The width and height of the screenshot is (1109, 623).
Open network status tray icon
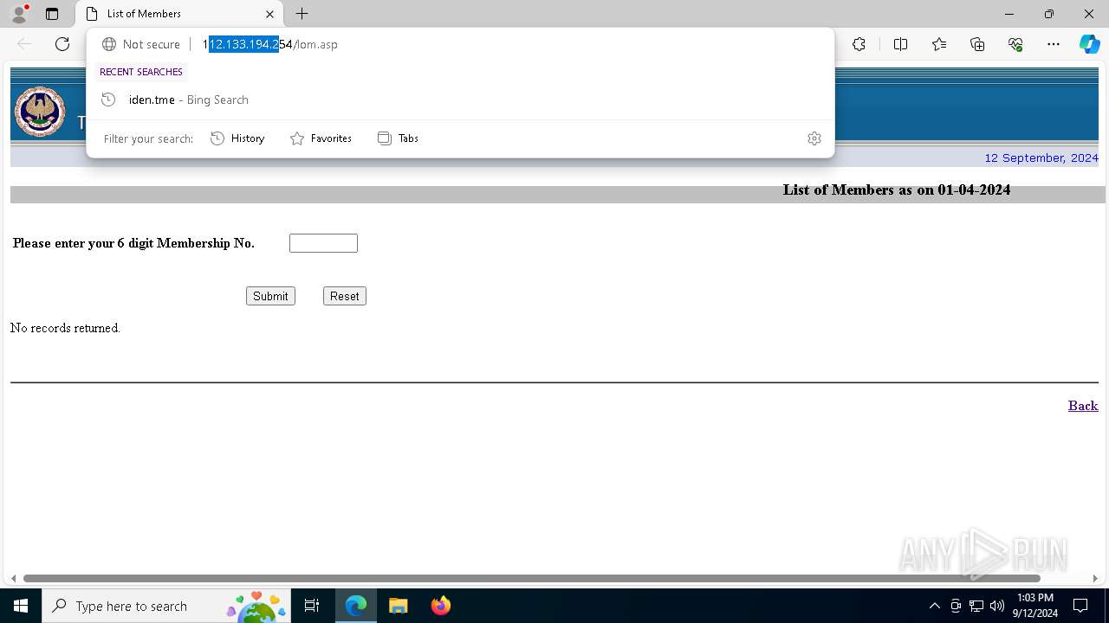point(976,606)
